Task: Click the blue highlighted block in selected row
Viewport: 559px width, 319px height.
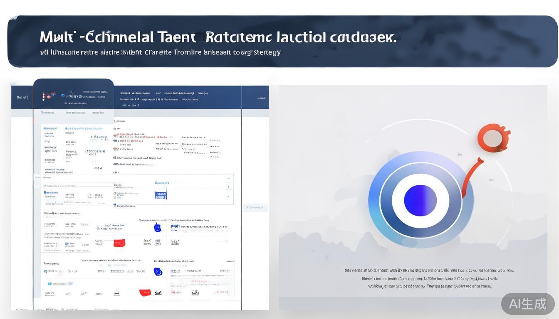Action: tap(161, 194)
